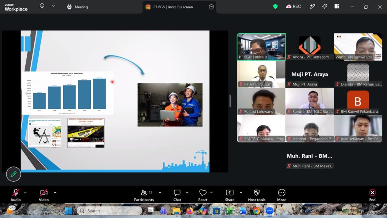Open the annotation pen icon in title bar
387x218 pixels.
pos(313,7)
